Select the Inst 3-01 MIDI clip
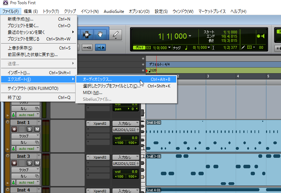Screen dimensions: 281x193 (x=213, y=170)
